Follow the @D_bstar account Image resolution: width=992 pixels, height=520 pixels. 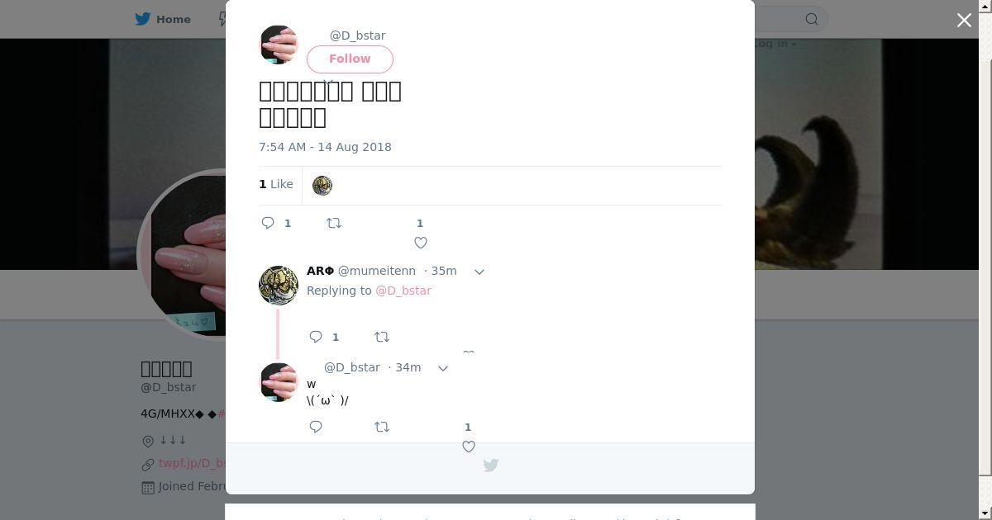(350, 59)
